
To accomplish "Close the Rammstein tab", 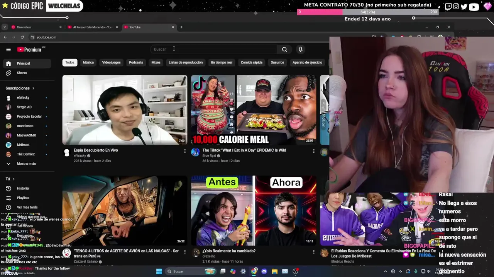I will (x=60, y=27).
